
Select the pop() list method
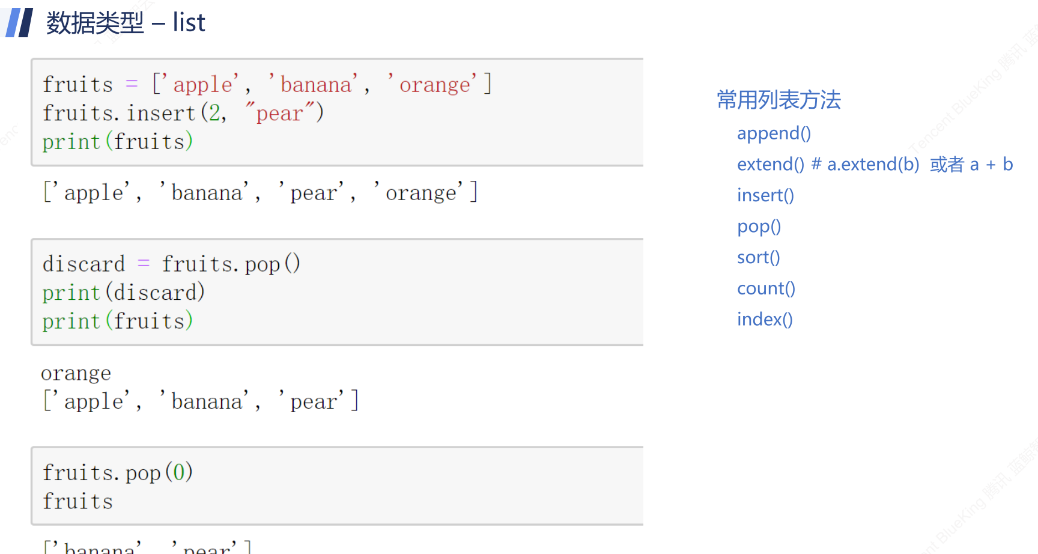[759, 227]
